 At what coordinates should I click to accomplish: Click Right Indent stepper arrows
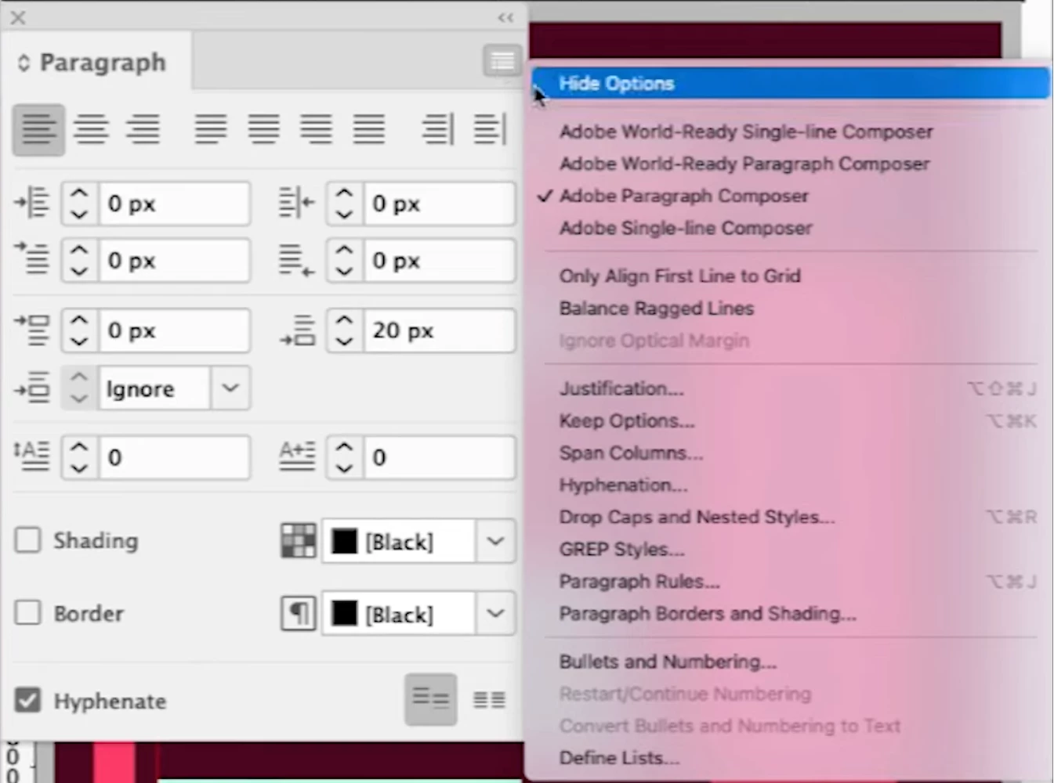[x=344, y=204]
